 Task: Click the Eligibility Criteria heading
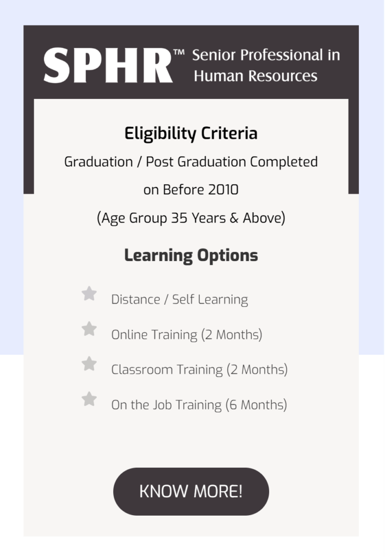pos(191,133)
